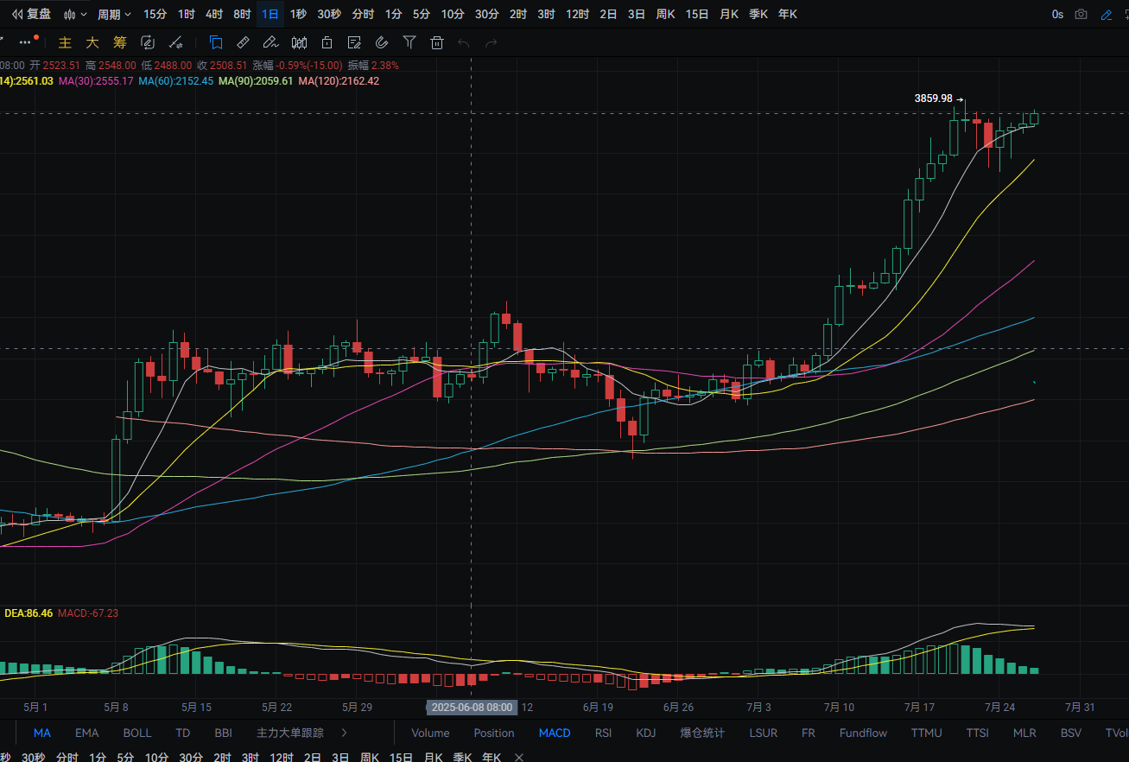The height and width of the screenshot is (762, 1129).
Task: Click the camera screenshot icon
Action: click(x=1081, y=14)
